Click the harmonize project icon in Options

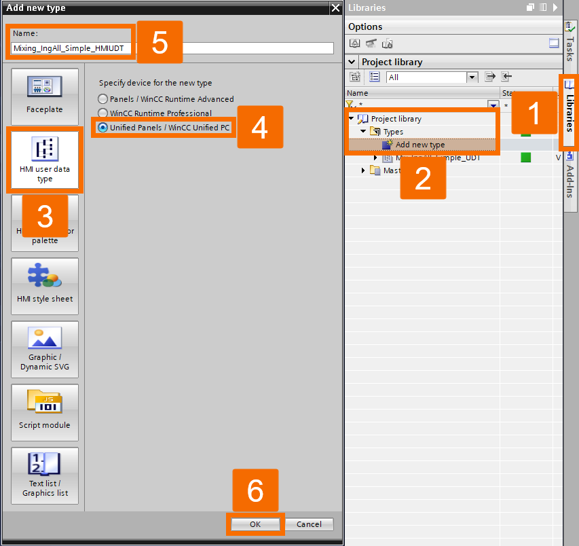coord(371,43)
